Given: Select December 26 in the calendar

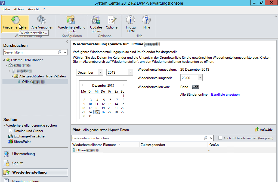Looking at the screenshot, I should pos(103,112).
